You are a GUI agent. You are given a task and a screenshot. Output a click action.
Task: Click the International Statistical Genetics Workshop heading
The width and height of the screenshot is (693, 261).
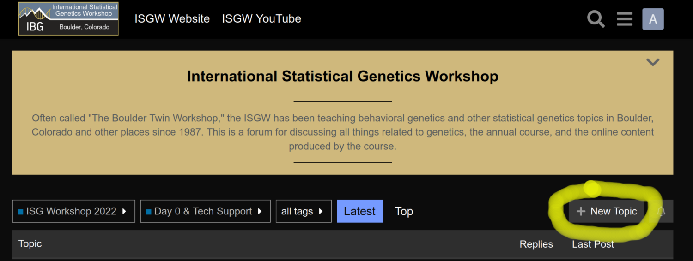click(342, 76)
